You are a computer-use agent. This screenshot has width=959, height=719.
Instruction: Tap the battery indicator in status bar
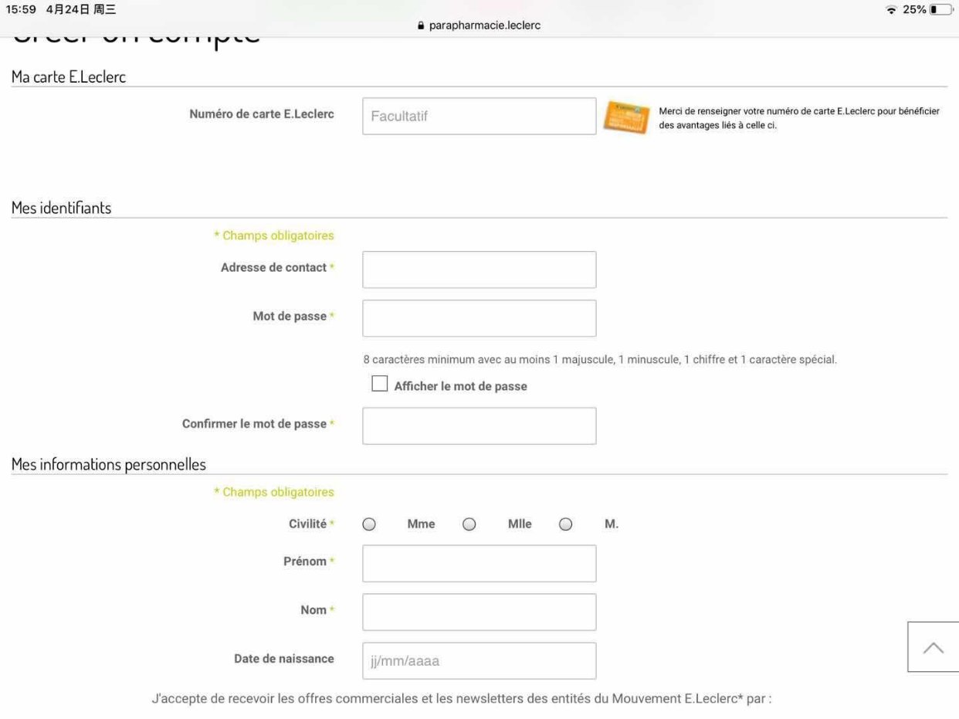coord(941,10)
